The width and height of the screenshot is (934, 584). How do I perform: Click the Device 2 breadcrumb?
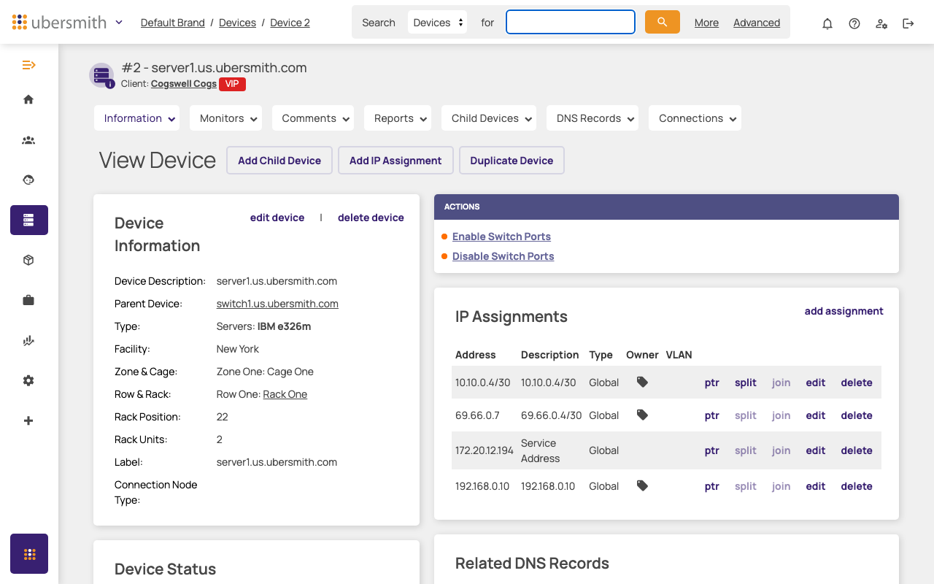pyautogui.click(x=290, y=23)
